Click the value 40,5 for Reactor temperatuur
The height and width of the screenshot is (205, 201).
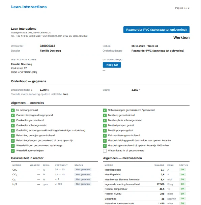pyautogui.click(x=162, y=189)
